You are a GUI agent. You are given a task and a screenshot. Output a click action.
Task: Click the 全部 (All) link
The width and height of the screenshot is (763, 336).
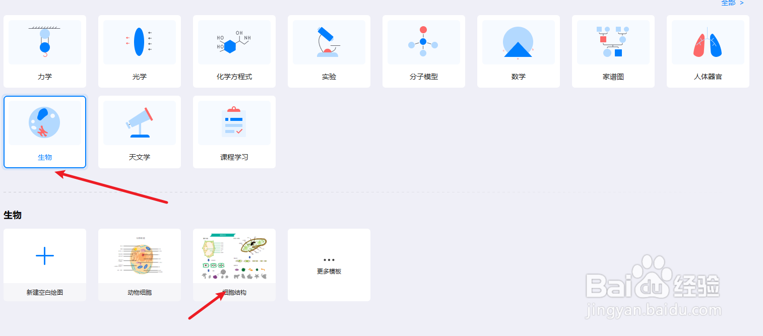(x=728, y=3)
